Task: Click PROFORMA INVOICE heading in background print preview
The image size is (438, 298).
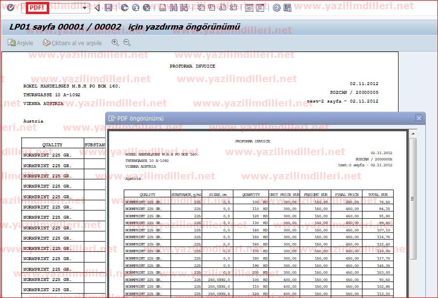Action: (192, 66)
